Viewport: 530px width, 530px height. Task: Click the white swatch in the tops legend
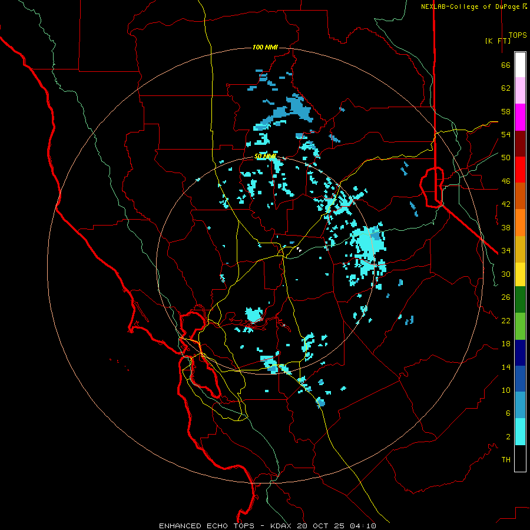coord(520,65)
